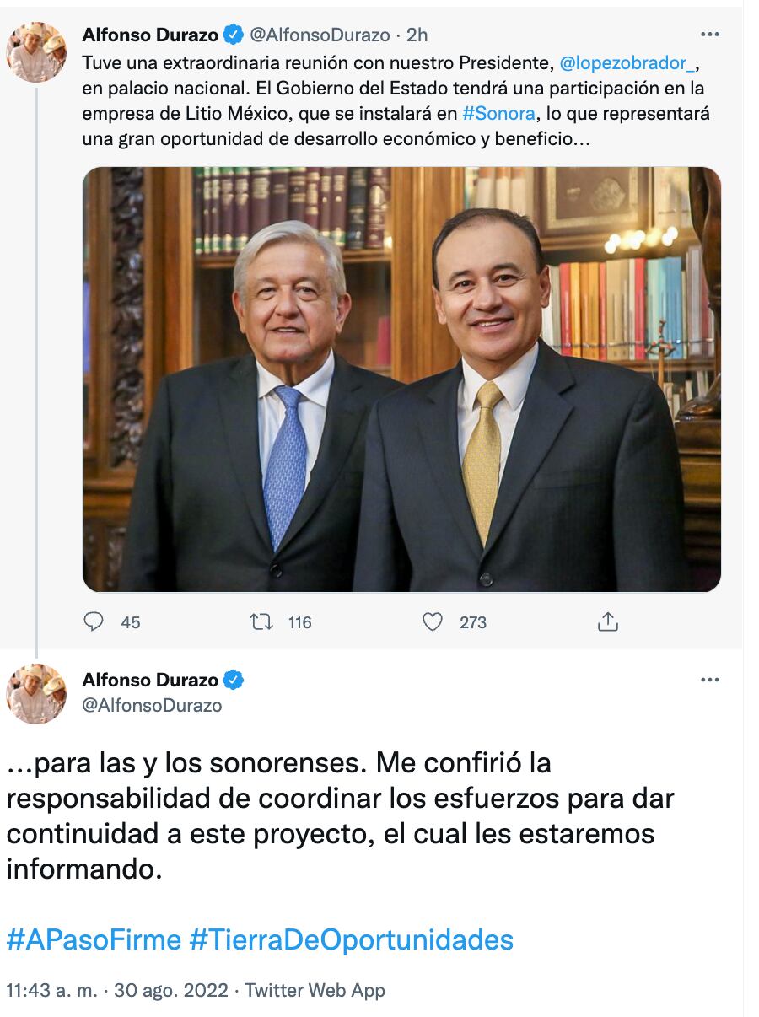The height and width of the screenshot is (1017, 759).
Task: Click the Twitter Web App source label
Action: pyautogui.click(x=315, y=990)
